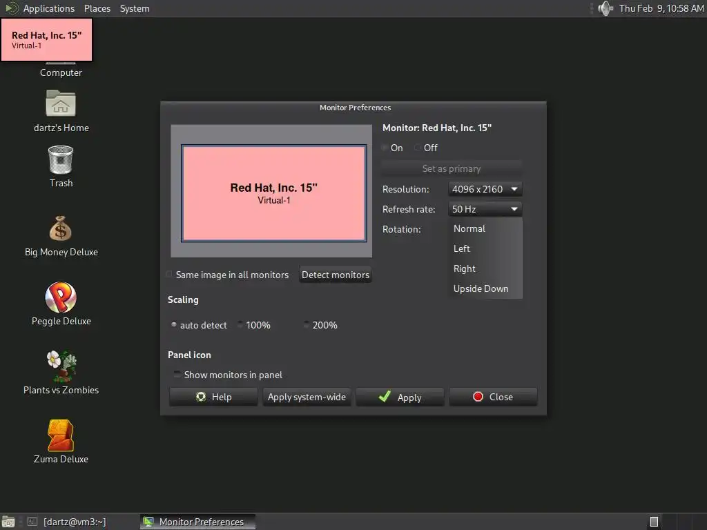Click the clock Thu Feb 9, 10:58 AM

click(661, 8)
